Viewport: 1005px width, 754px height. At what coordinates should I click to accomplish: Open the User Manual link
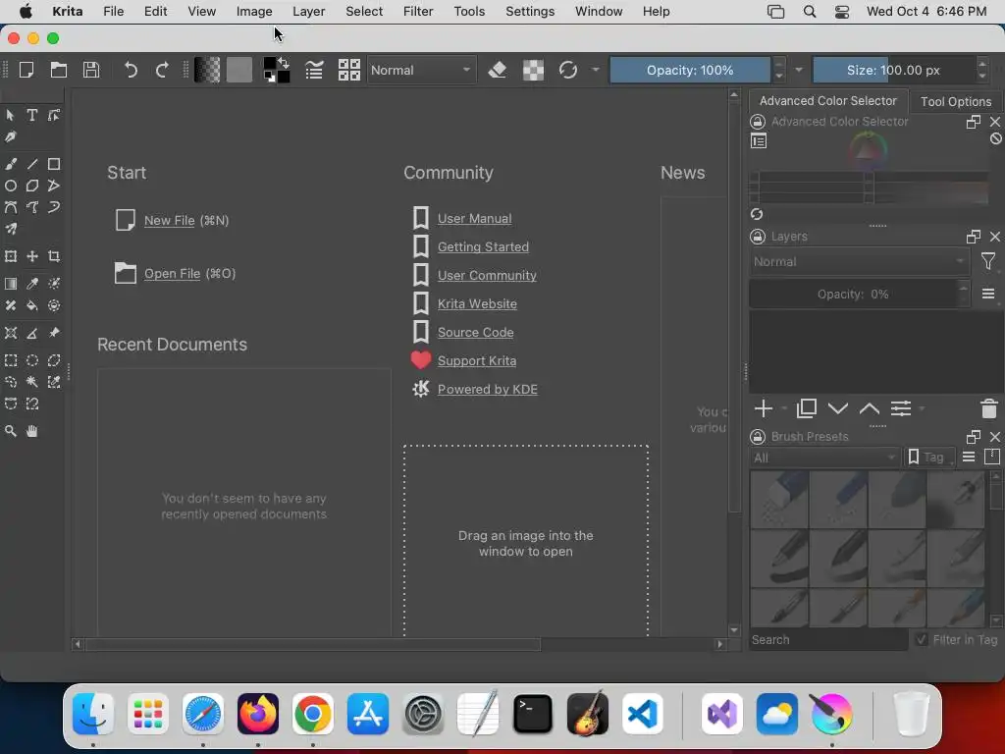tap(474, 219)
